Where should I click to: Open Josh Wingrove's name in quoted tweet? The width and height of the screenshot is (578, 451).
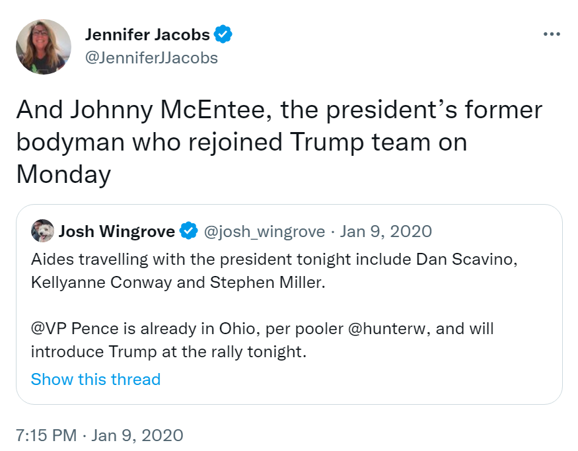point(116,231)
